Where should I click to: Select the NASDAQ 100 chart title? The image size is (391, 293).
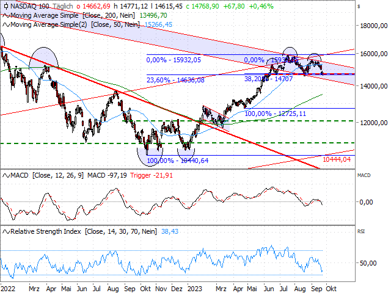coord(30,6)
